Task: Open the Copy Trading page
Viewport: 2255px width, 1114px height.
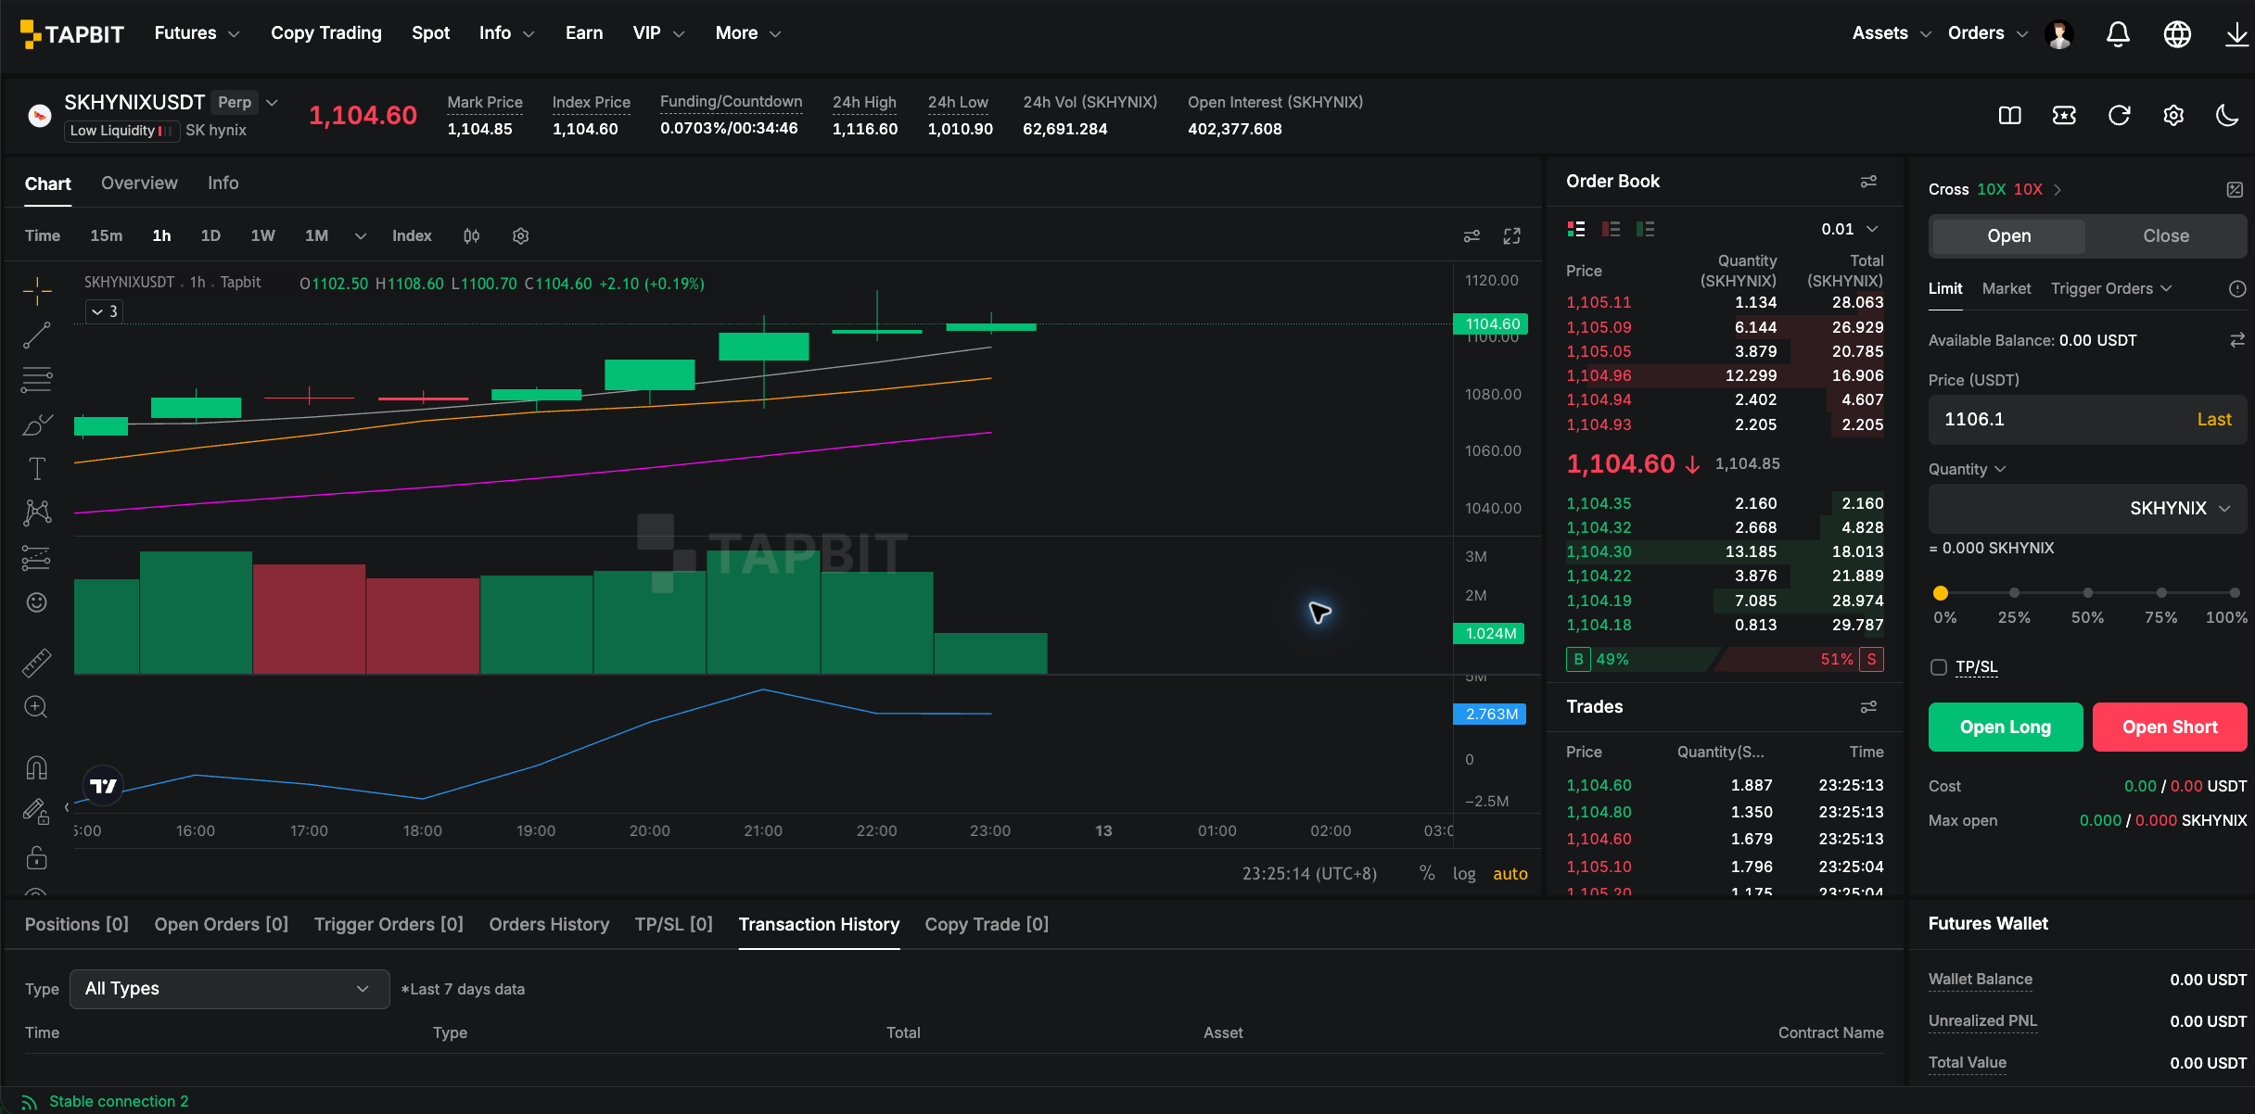Action: [x=326, y=33]
